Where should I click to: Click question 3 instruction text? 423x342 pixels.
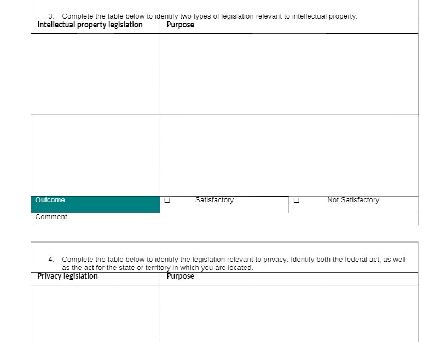[x=210, y=16]
